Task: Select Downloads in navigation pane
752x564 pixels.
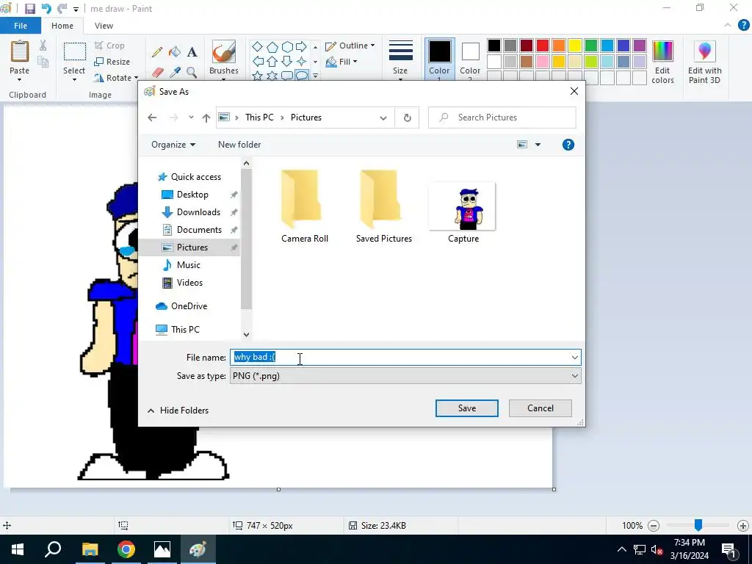Action: [198, 212]
